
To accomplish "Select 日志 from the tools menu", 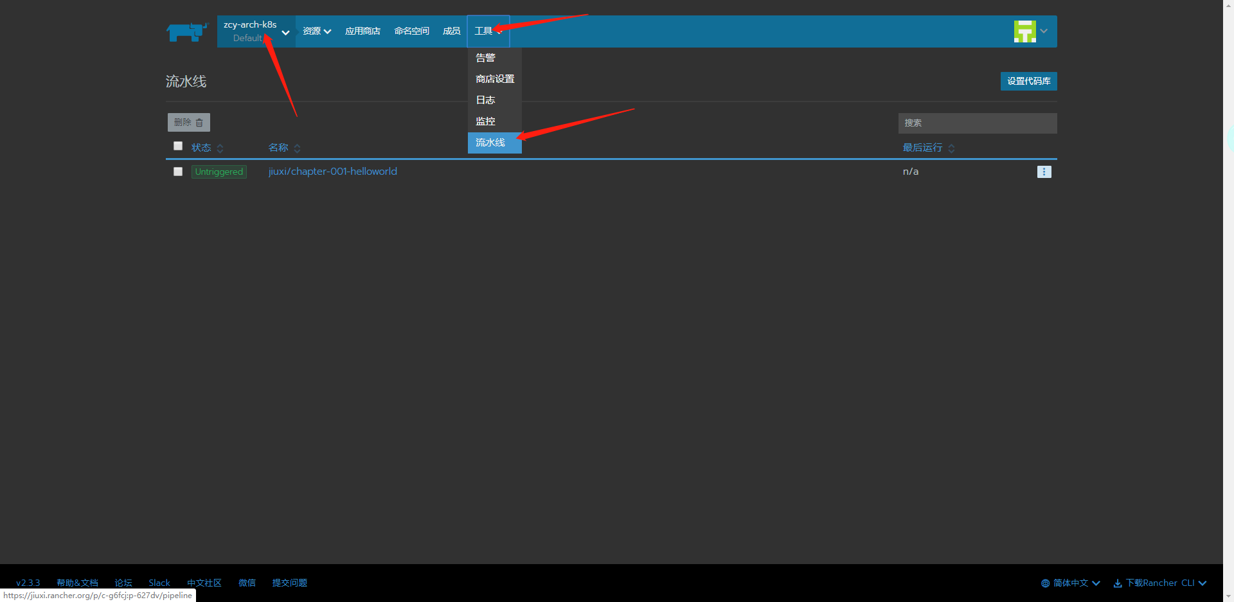I will point(494,100).
